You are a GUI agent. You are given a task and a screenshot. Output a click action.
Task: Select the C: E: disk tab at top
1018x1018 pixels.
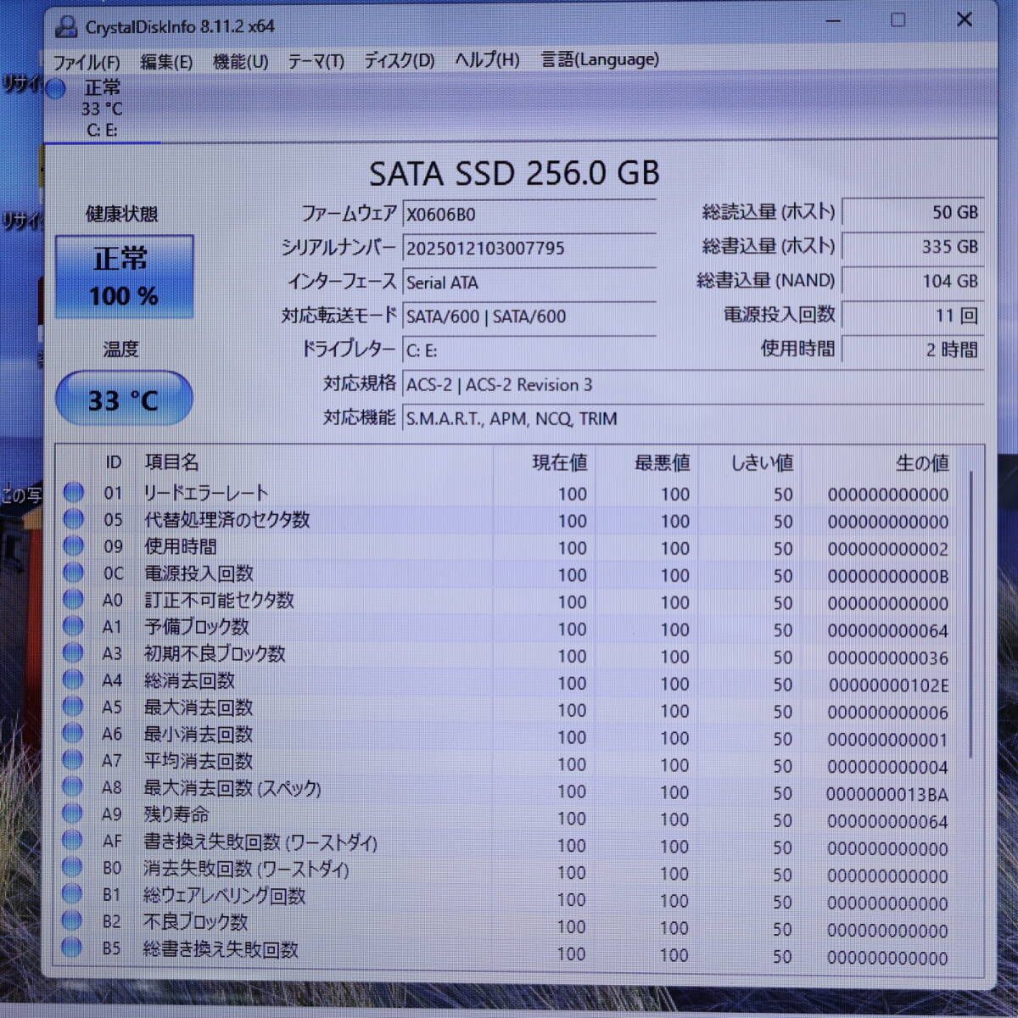click(102, 109)
